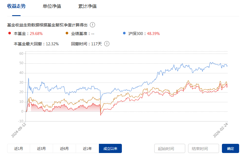Select the 近6月 time range

[x=65, y=148]
